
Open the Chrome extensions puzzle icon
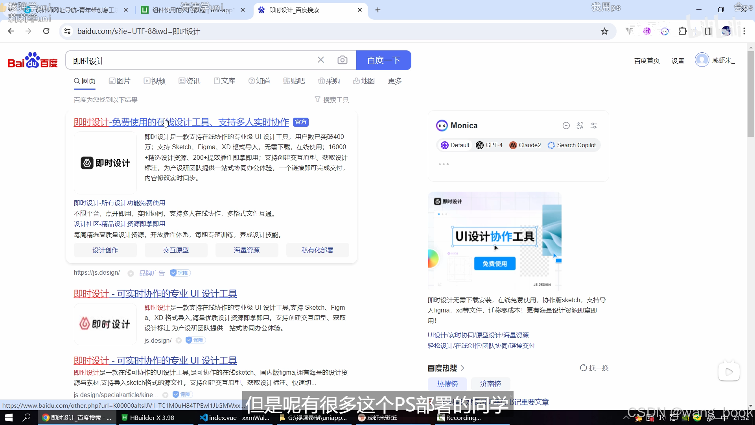[x=683, y=31]
